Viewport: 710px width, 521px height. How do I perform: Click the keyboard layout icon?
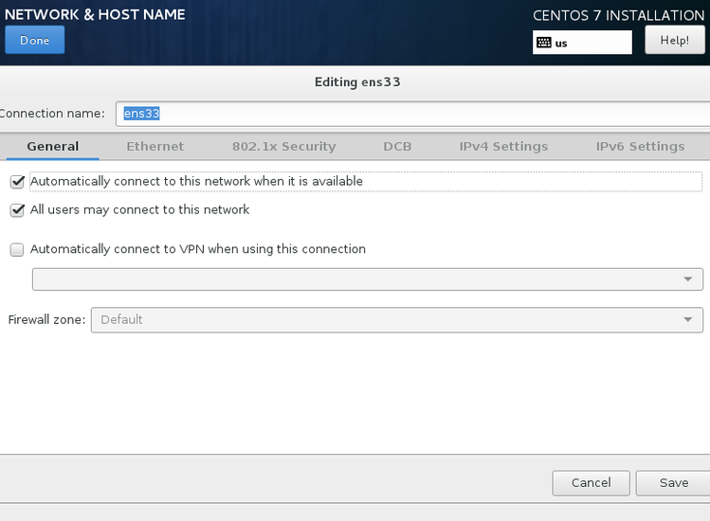[544, 43]
